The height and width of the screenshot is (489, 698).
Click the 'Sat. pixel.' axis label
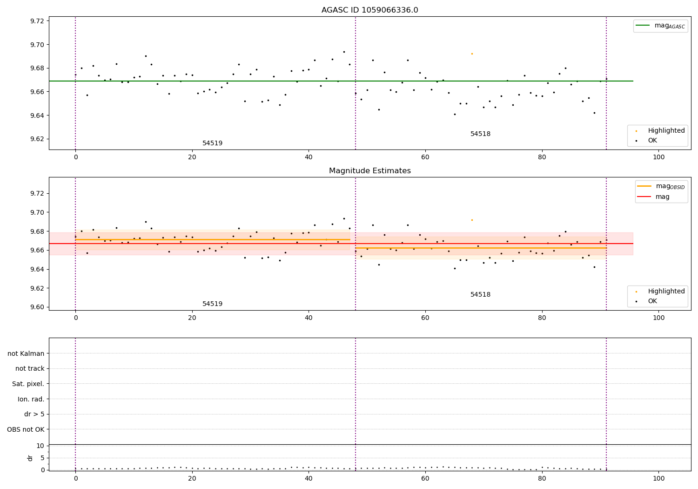point(28,384)
